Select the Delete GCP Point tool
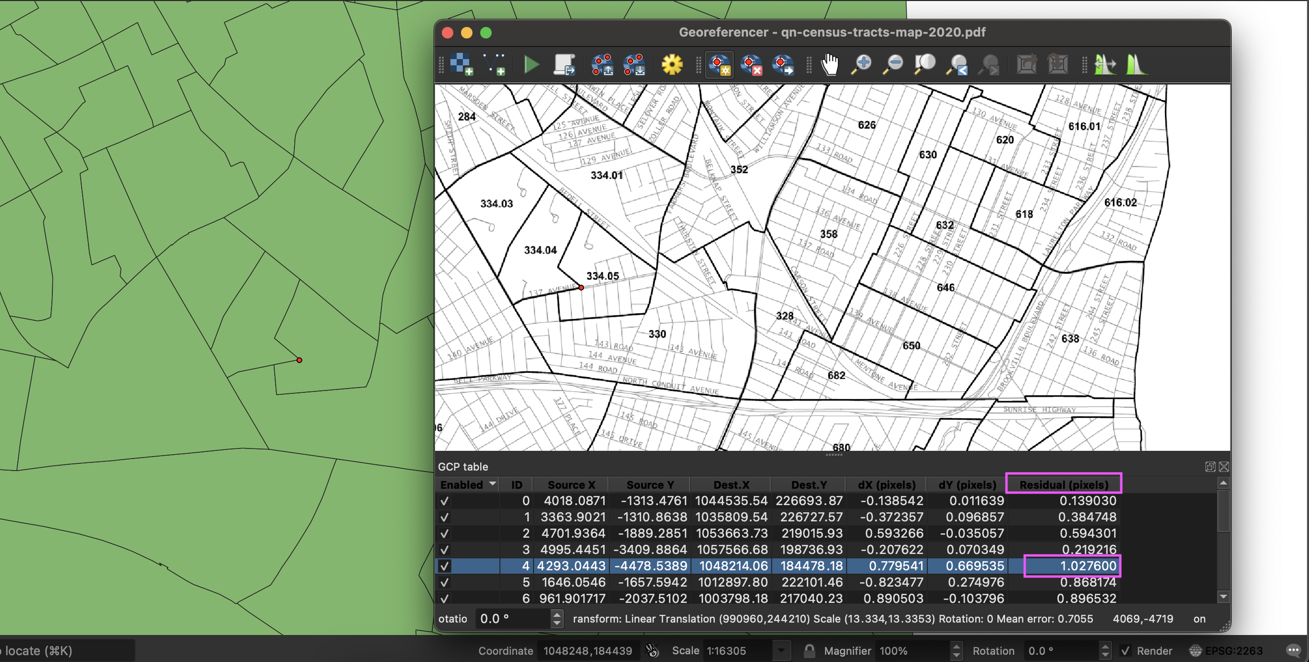The height and width of the screenshot is (662, 1309). click(x=751, y=65)
